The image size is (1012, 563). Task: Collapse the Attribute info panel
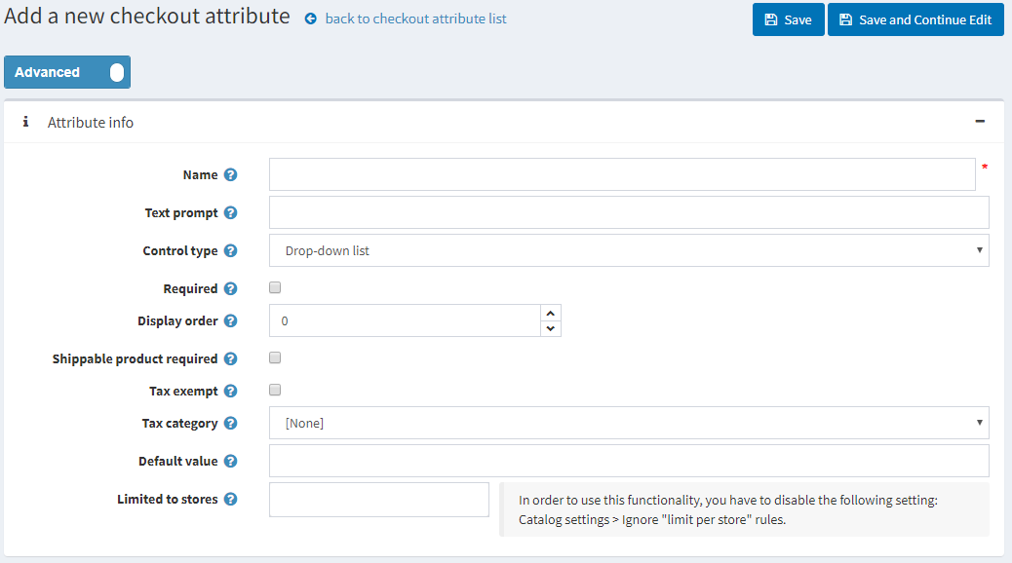[981, 121]
